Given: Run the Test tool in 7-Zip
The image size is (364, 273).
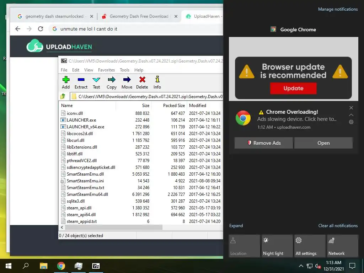Looking at the screenshot, I should pyautogui.click(x=96, y=82).
